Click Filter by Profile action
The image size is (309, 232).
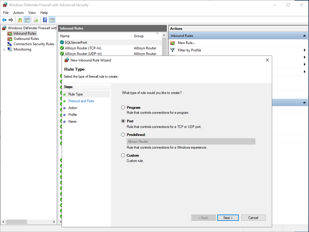tap(189, 50)
